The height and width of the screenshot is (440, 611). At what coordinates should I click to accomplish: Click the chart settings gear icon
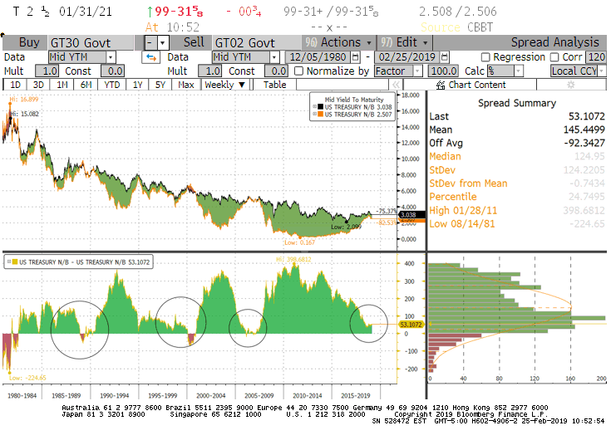coord(570,85)
